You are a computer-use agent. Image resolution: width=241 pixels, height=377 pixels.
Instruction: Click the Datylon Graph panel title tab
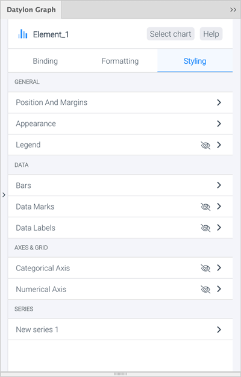coord(31,10)
